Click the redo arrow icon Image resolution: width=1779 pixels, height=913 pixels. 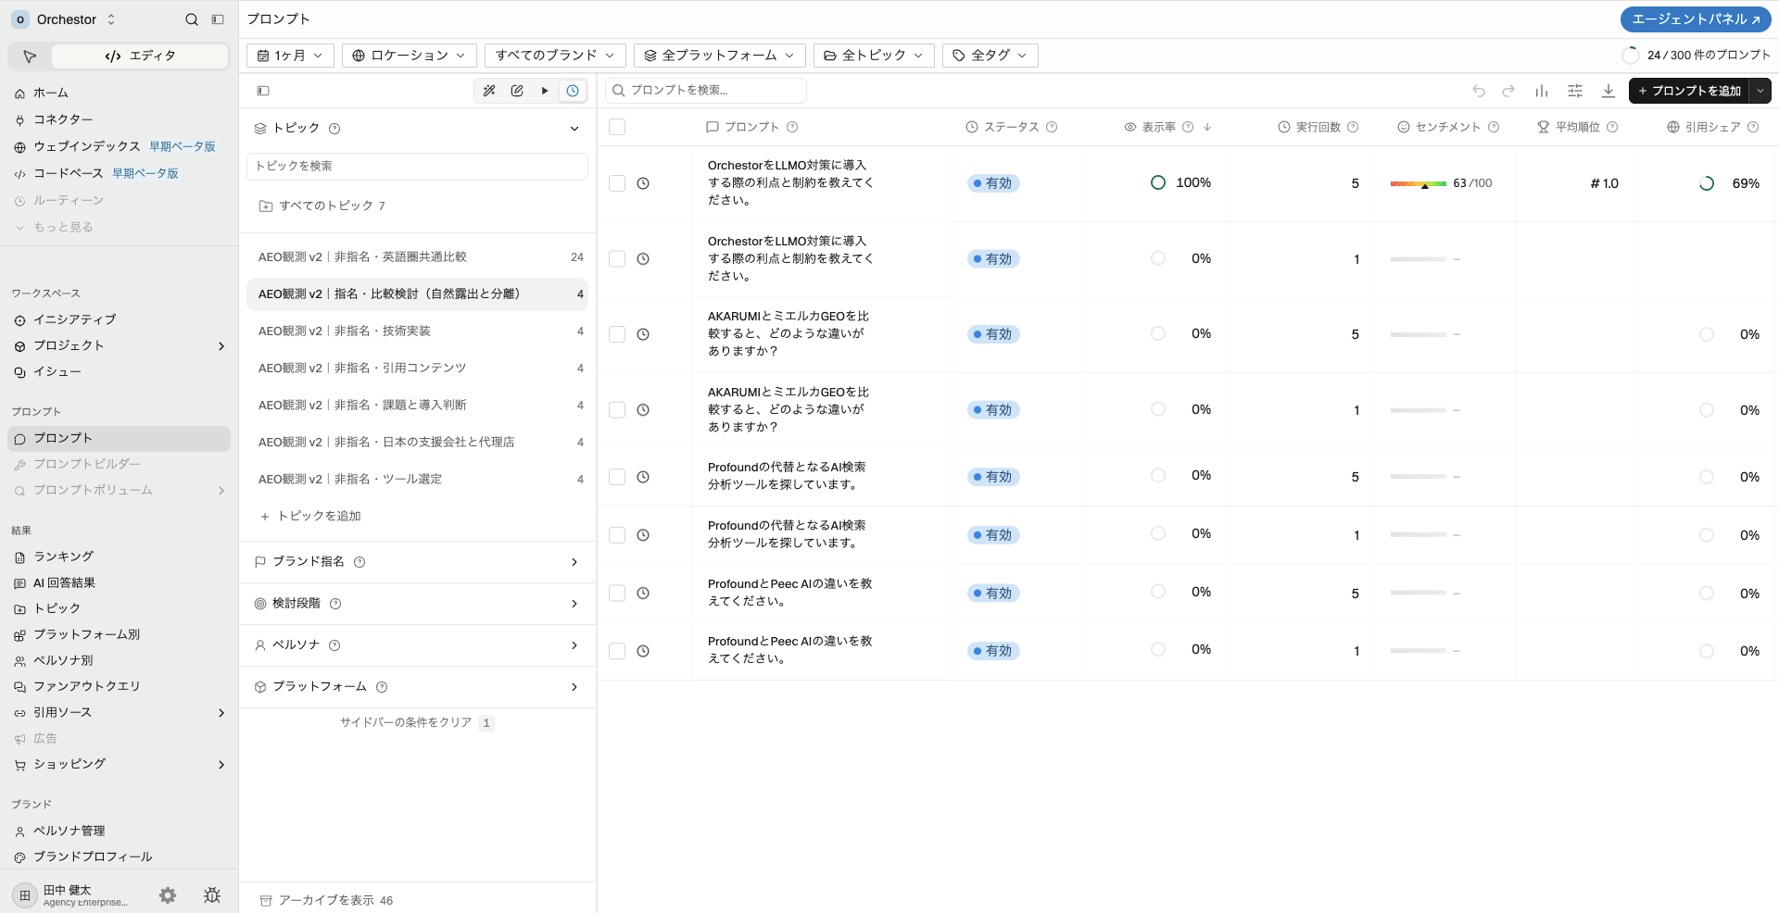tap(1508, 91)
